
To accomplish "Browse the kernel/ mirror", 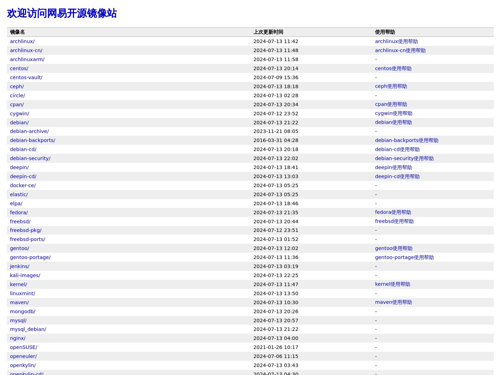I will (18, 284).
